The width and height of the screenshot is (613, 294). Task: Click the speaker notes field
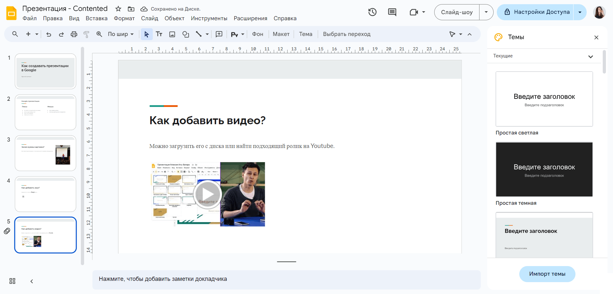tap(286, 279)
